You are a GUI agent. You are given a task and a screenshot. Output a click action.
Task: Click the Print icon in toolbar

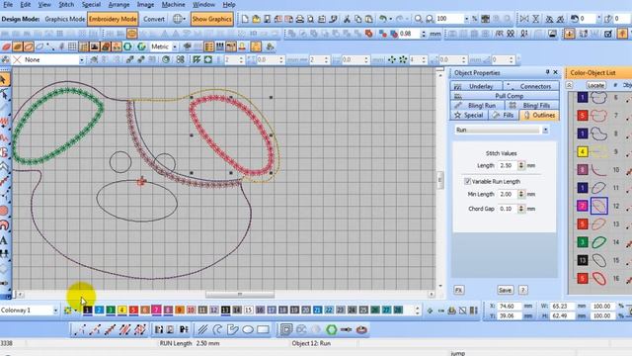point(299,19)
